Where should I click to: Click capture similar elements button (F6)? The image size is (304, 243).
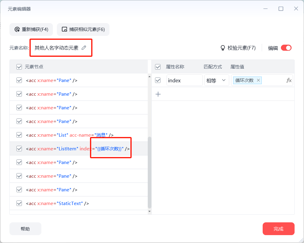point(83,29)
